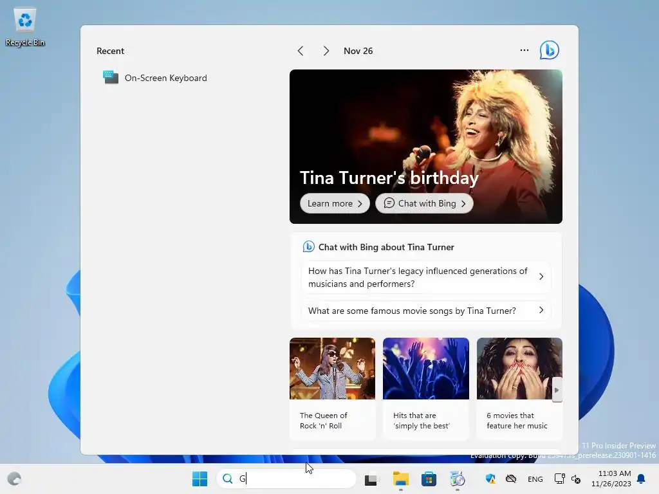Ask how Tina Turner's legacy influenced musicians
The image size is (659, 494).
(426, 277)
